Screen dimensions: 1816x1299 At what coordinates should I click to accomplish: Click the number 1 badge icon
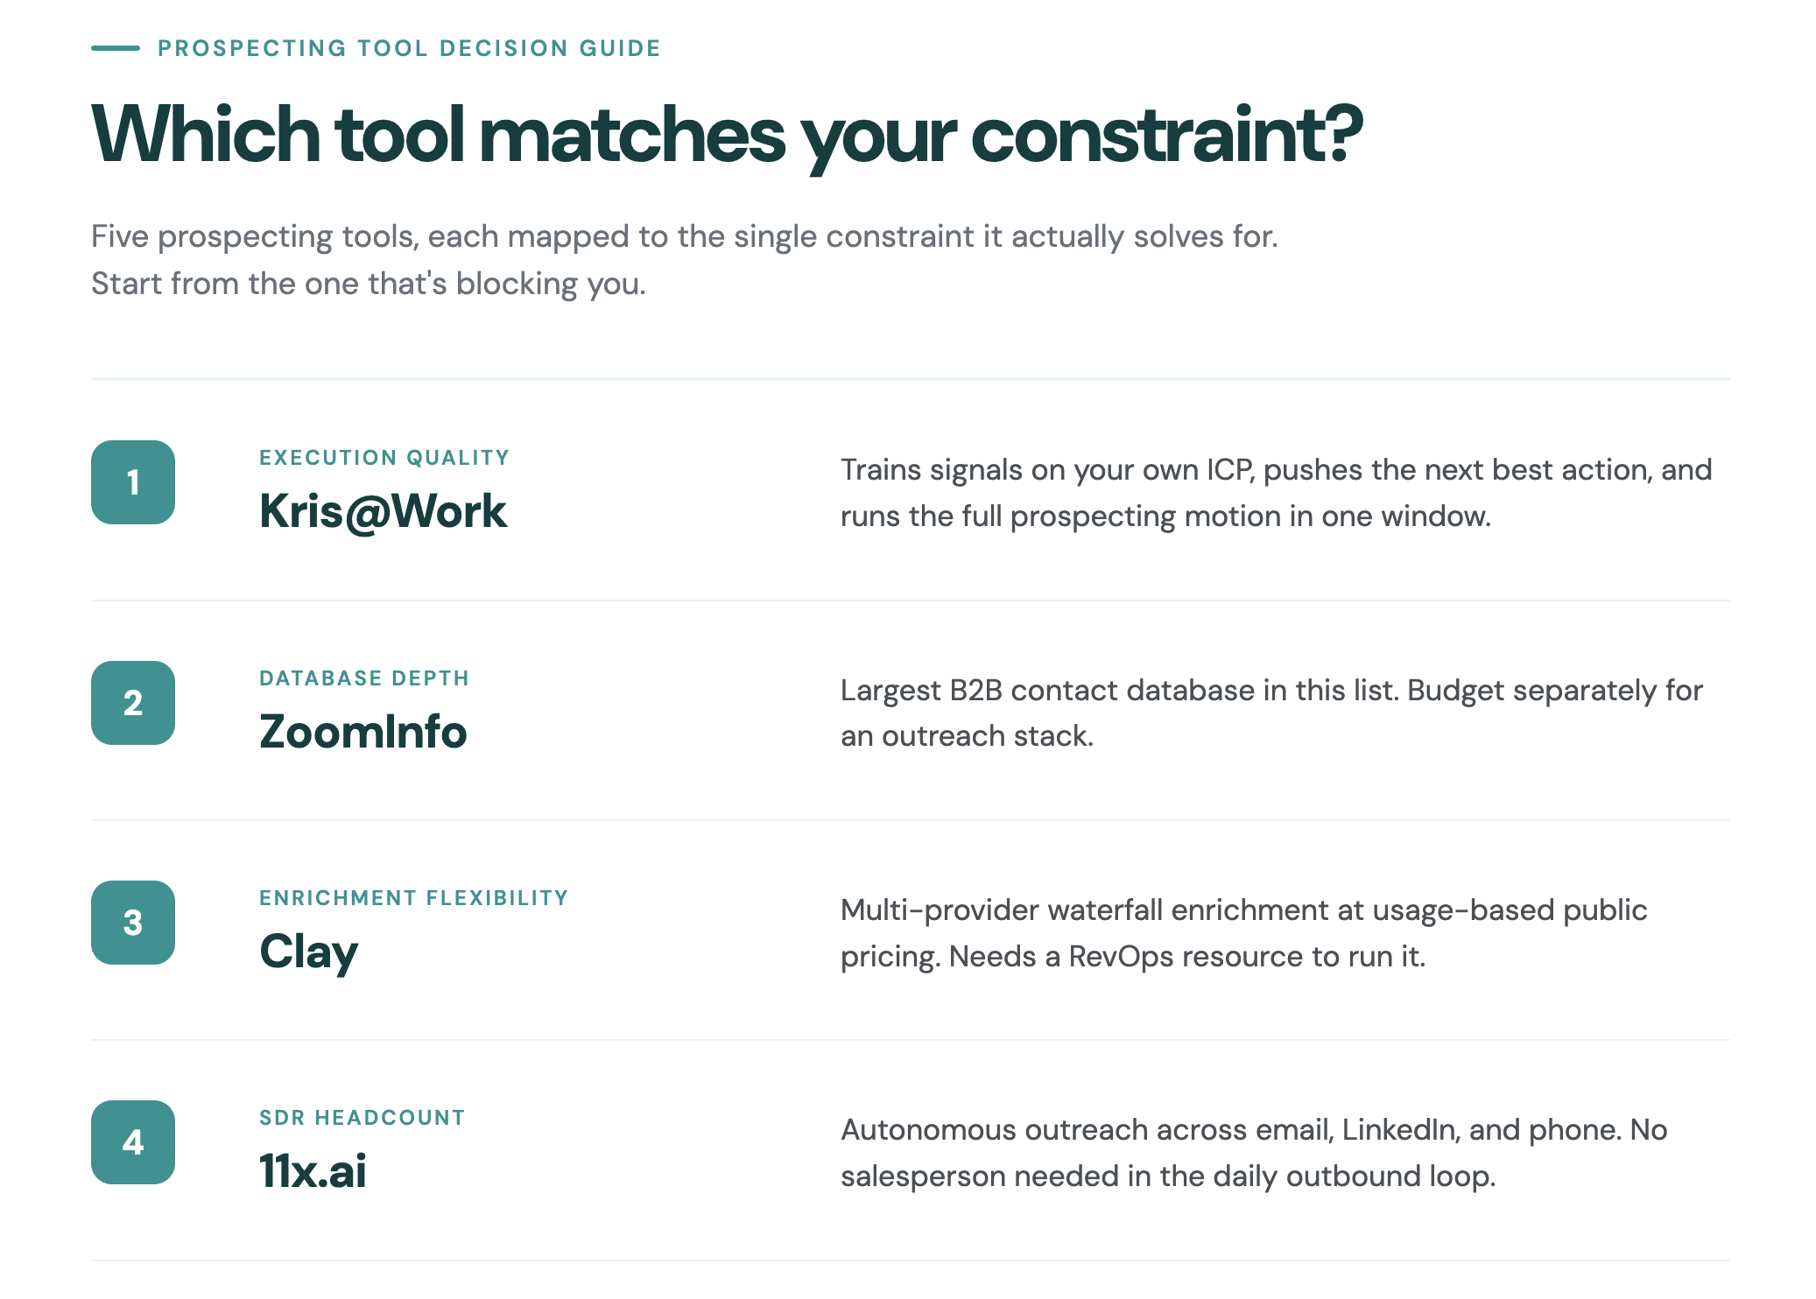coord(133,482)
